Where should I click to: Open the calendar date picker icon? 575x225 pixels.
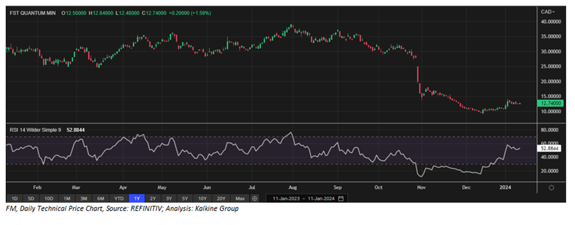click(x=341, y=198)
